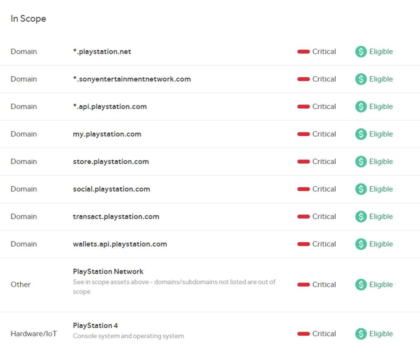Click Eligible label for wallets.api.playstation.com
Screen dimensions: 420x356
point(381,244)
